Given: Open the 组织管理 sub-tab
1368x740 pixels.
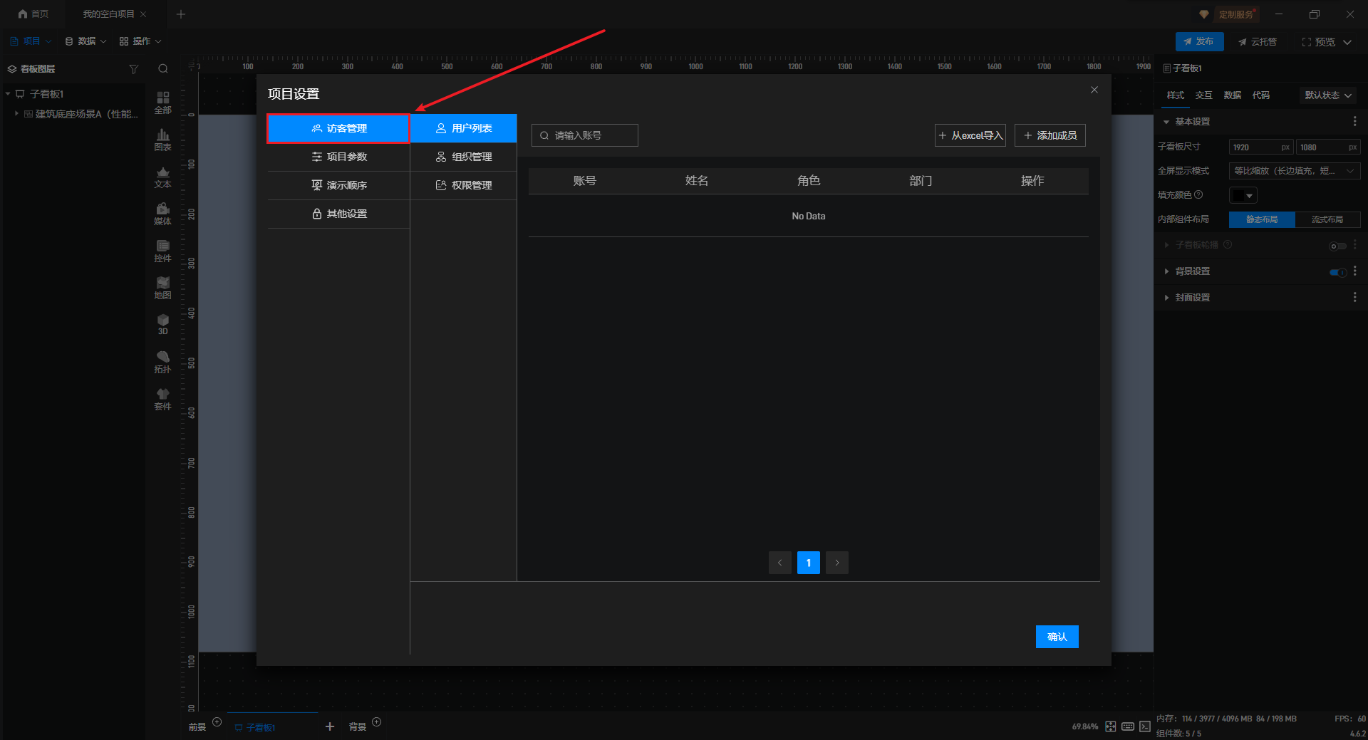Looking at the screenshot, I should [464, 157].
